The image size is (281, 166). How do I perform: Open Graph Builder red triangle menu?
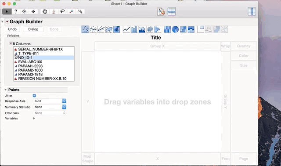pos(7,22)
